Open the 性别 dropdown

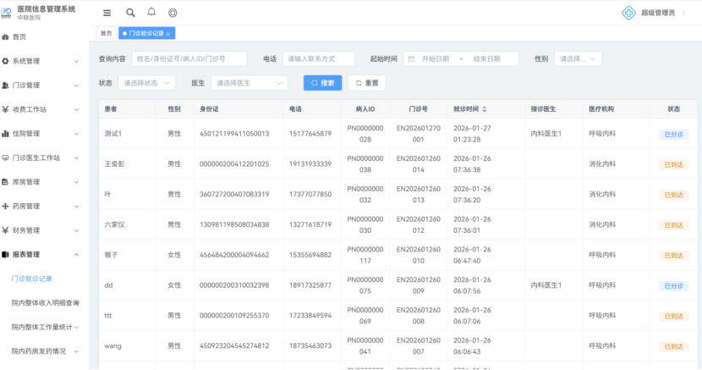click(x=578, y=59)
